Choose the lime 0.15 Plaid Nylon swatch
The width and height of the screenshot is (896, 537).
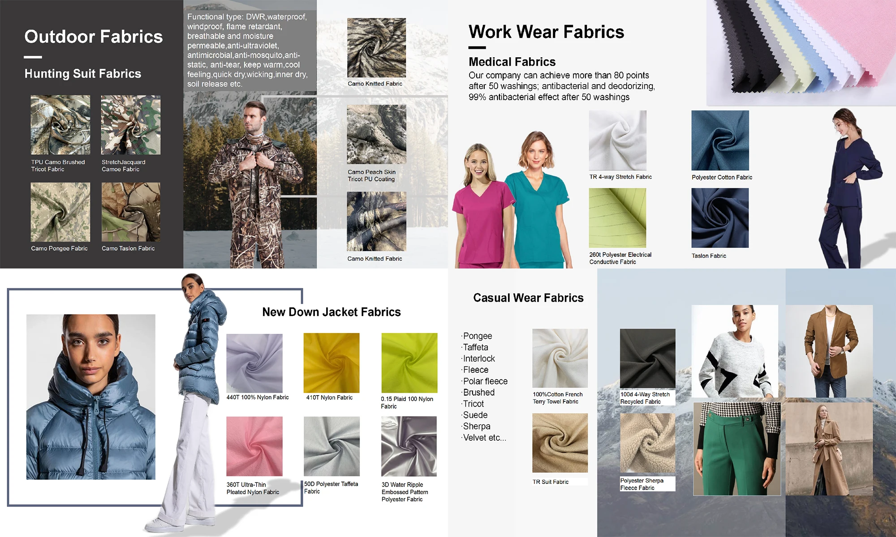(409, 363)
